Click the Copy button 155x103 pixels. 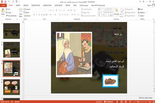pyautogui.click(x=8, y=13)
